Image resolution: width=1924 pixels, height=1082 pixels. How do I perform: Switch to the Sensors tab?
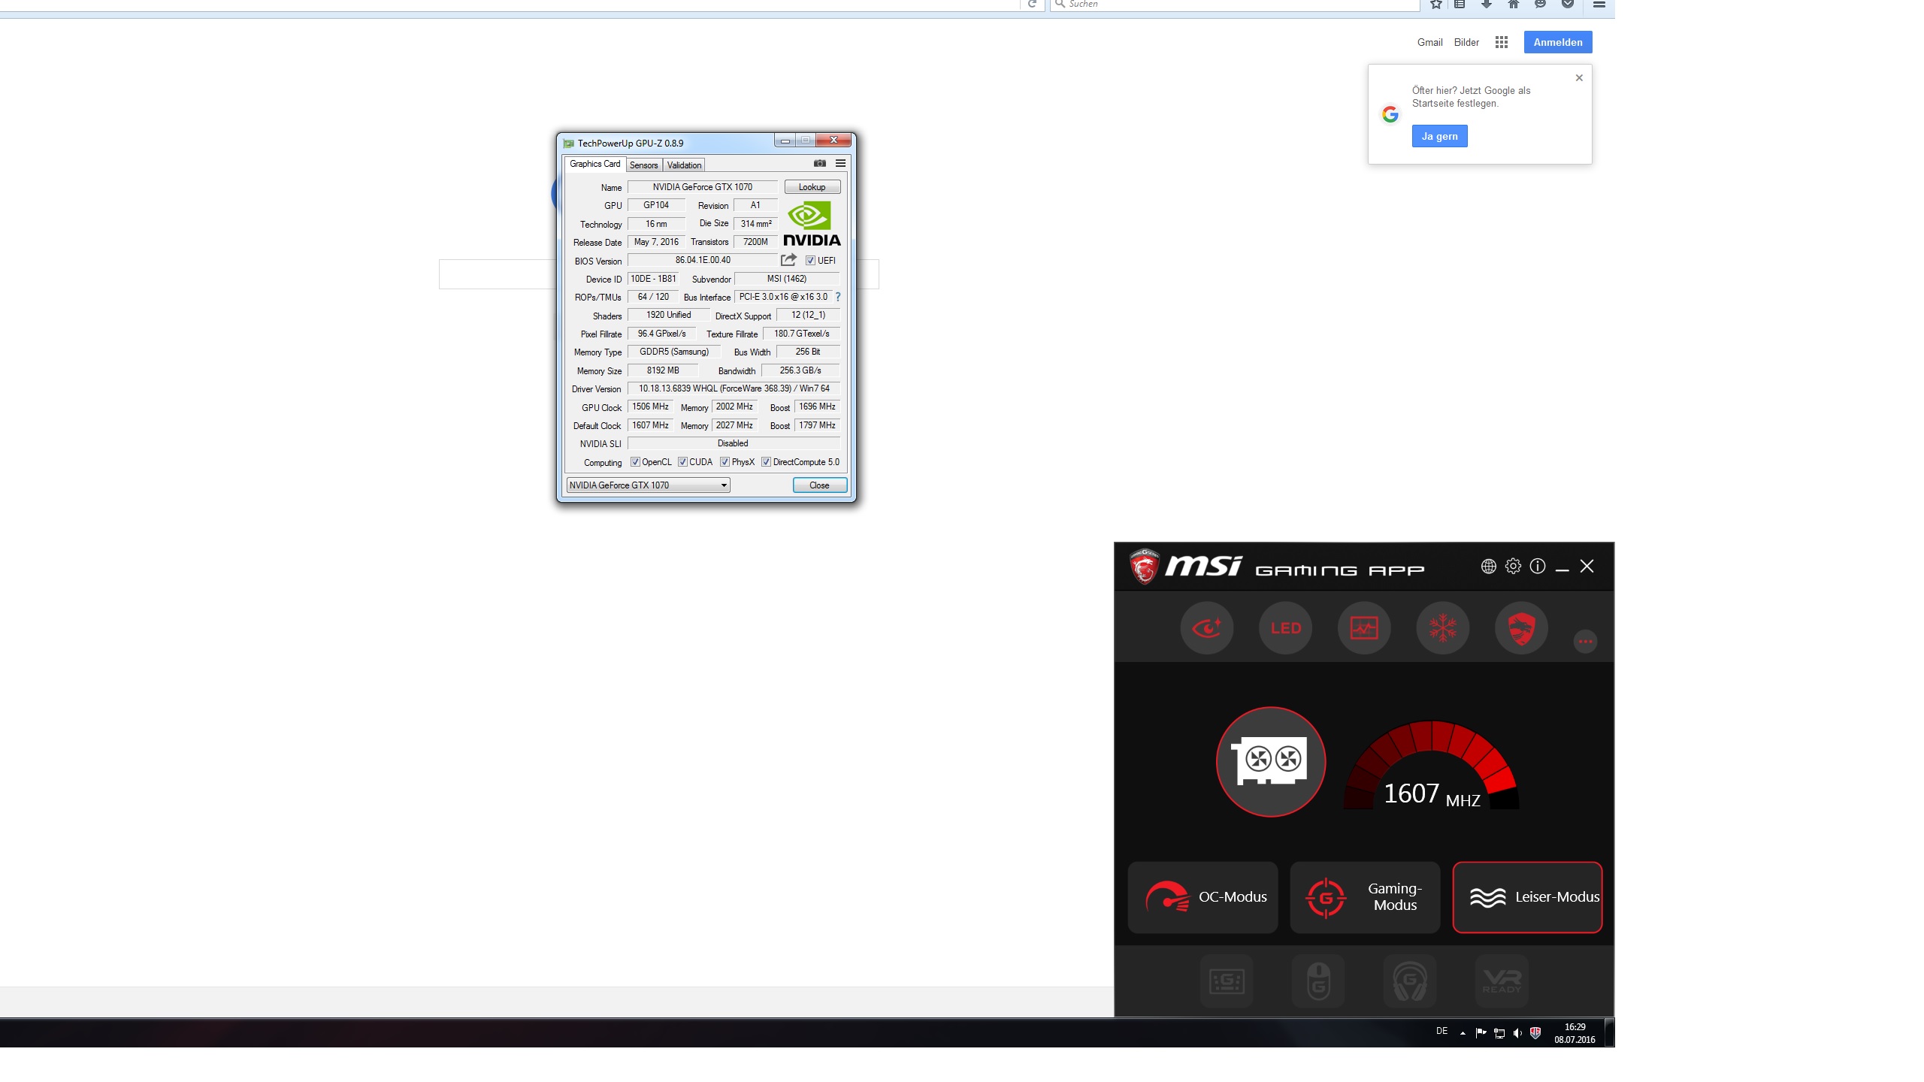(643, 165)
